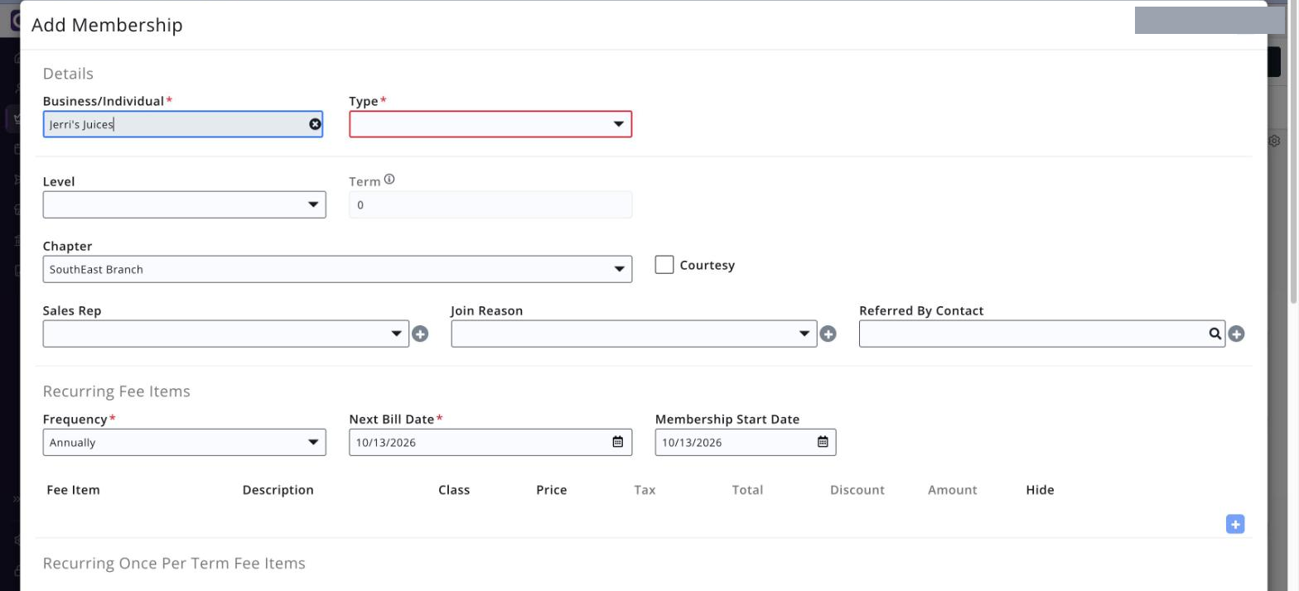Click the settings gear icon behind the dialog
Image resolution: width=1299 pixels, height=591 pixels.
pyautogui.click(x=1275, y=142)
